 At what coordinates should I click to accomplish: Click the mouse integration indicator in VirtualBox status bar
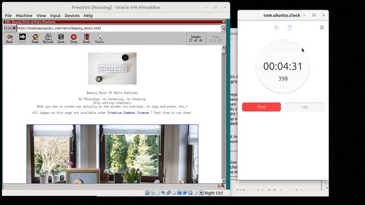click(x=196, y=193)
